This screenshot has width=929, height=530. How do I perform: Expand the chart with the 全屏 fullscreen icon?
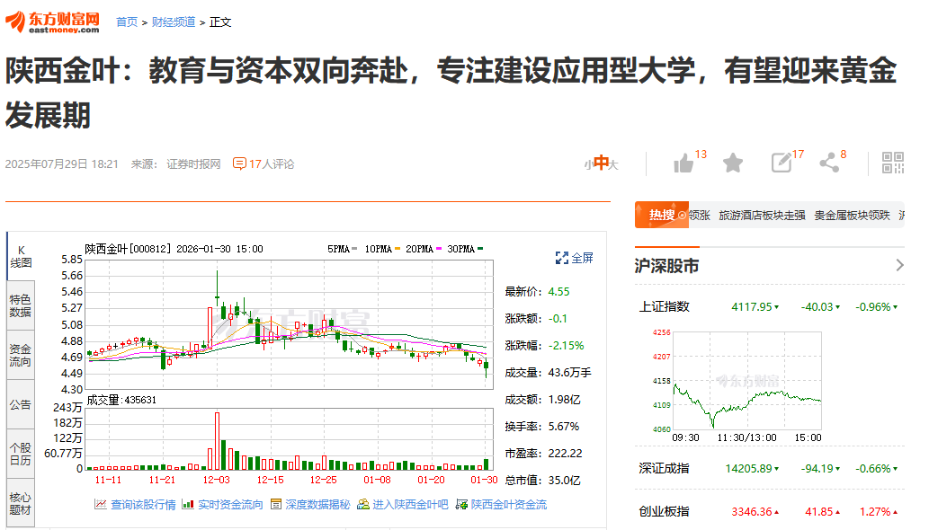[574, 258]
